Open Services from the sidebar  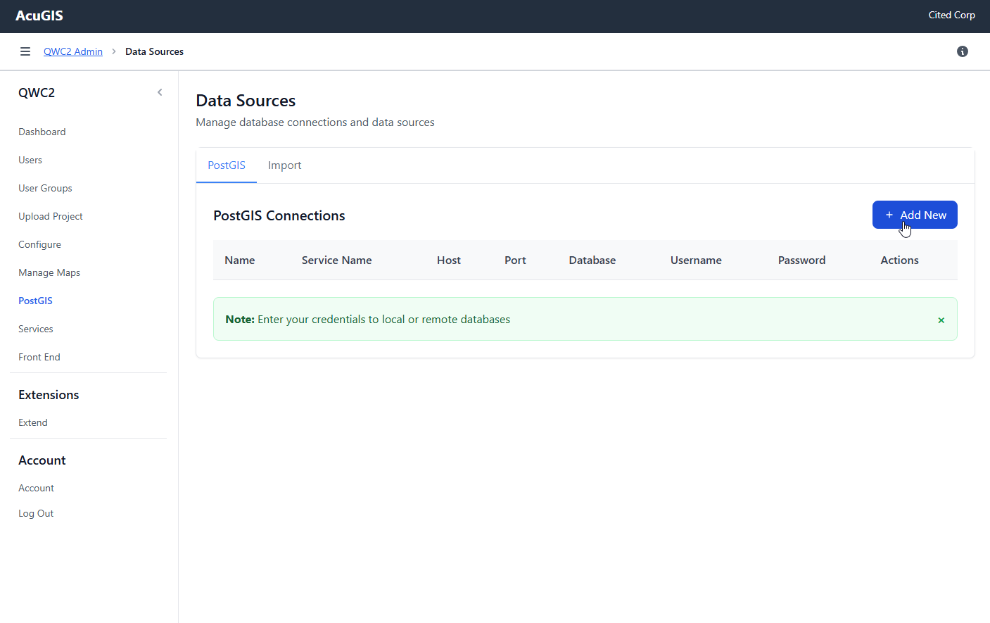coord(36,329)
